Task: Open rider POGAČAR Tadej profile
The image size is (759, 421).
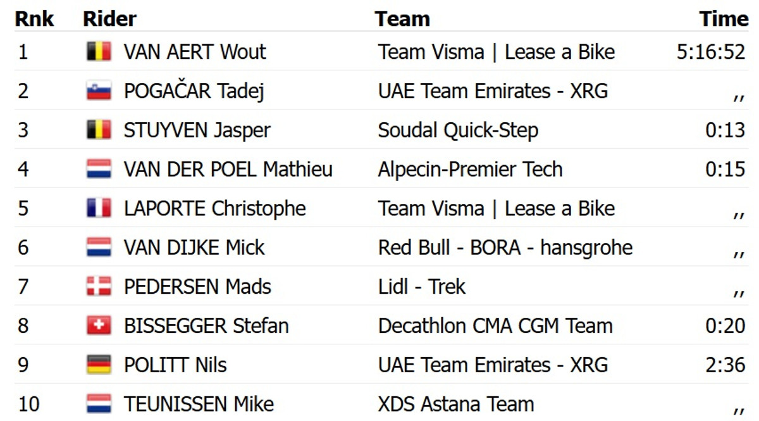Action: pos(194,91)
